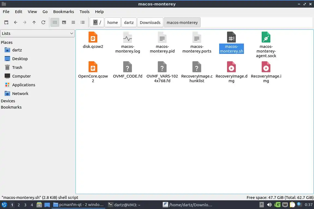The width and height of the screenshot is (314, 209).
Task: Open the Go menu
Action: (45, 12)
